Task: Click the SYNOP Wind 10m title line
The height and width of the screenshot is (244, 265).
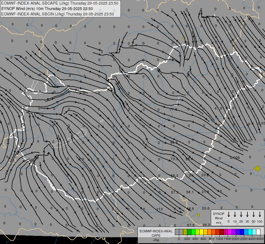Action: pyautogui.click(x=47, y=9)
